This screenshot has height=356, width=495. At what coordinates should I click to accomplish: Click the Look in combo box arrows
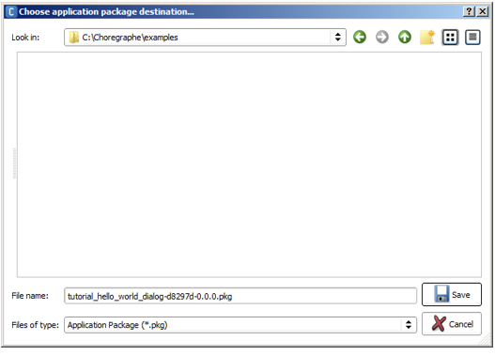tap(338, 38)
